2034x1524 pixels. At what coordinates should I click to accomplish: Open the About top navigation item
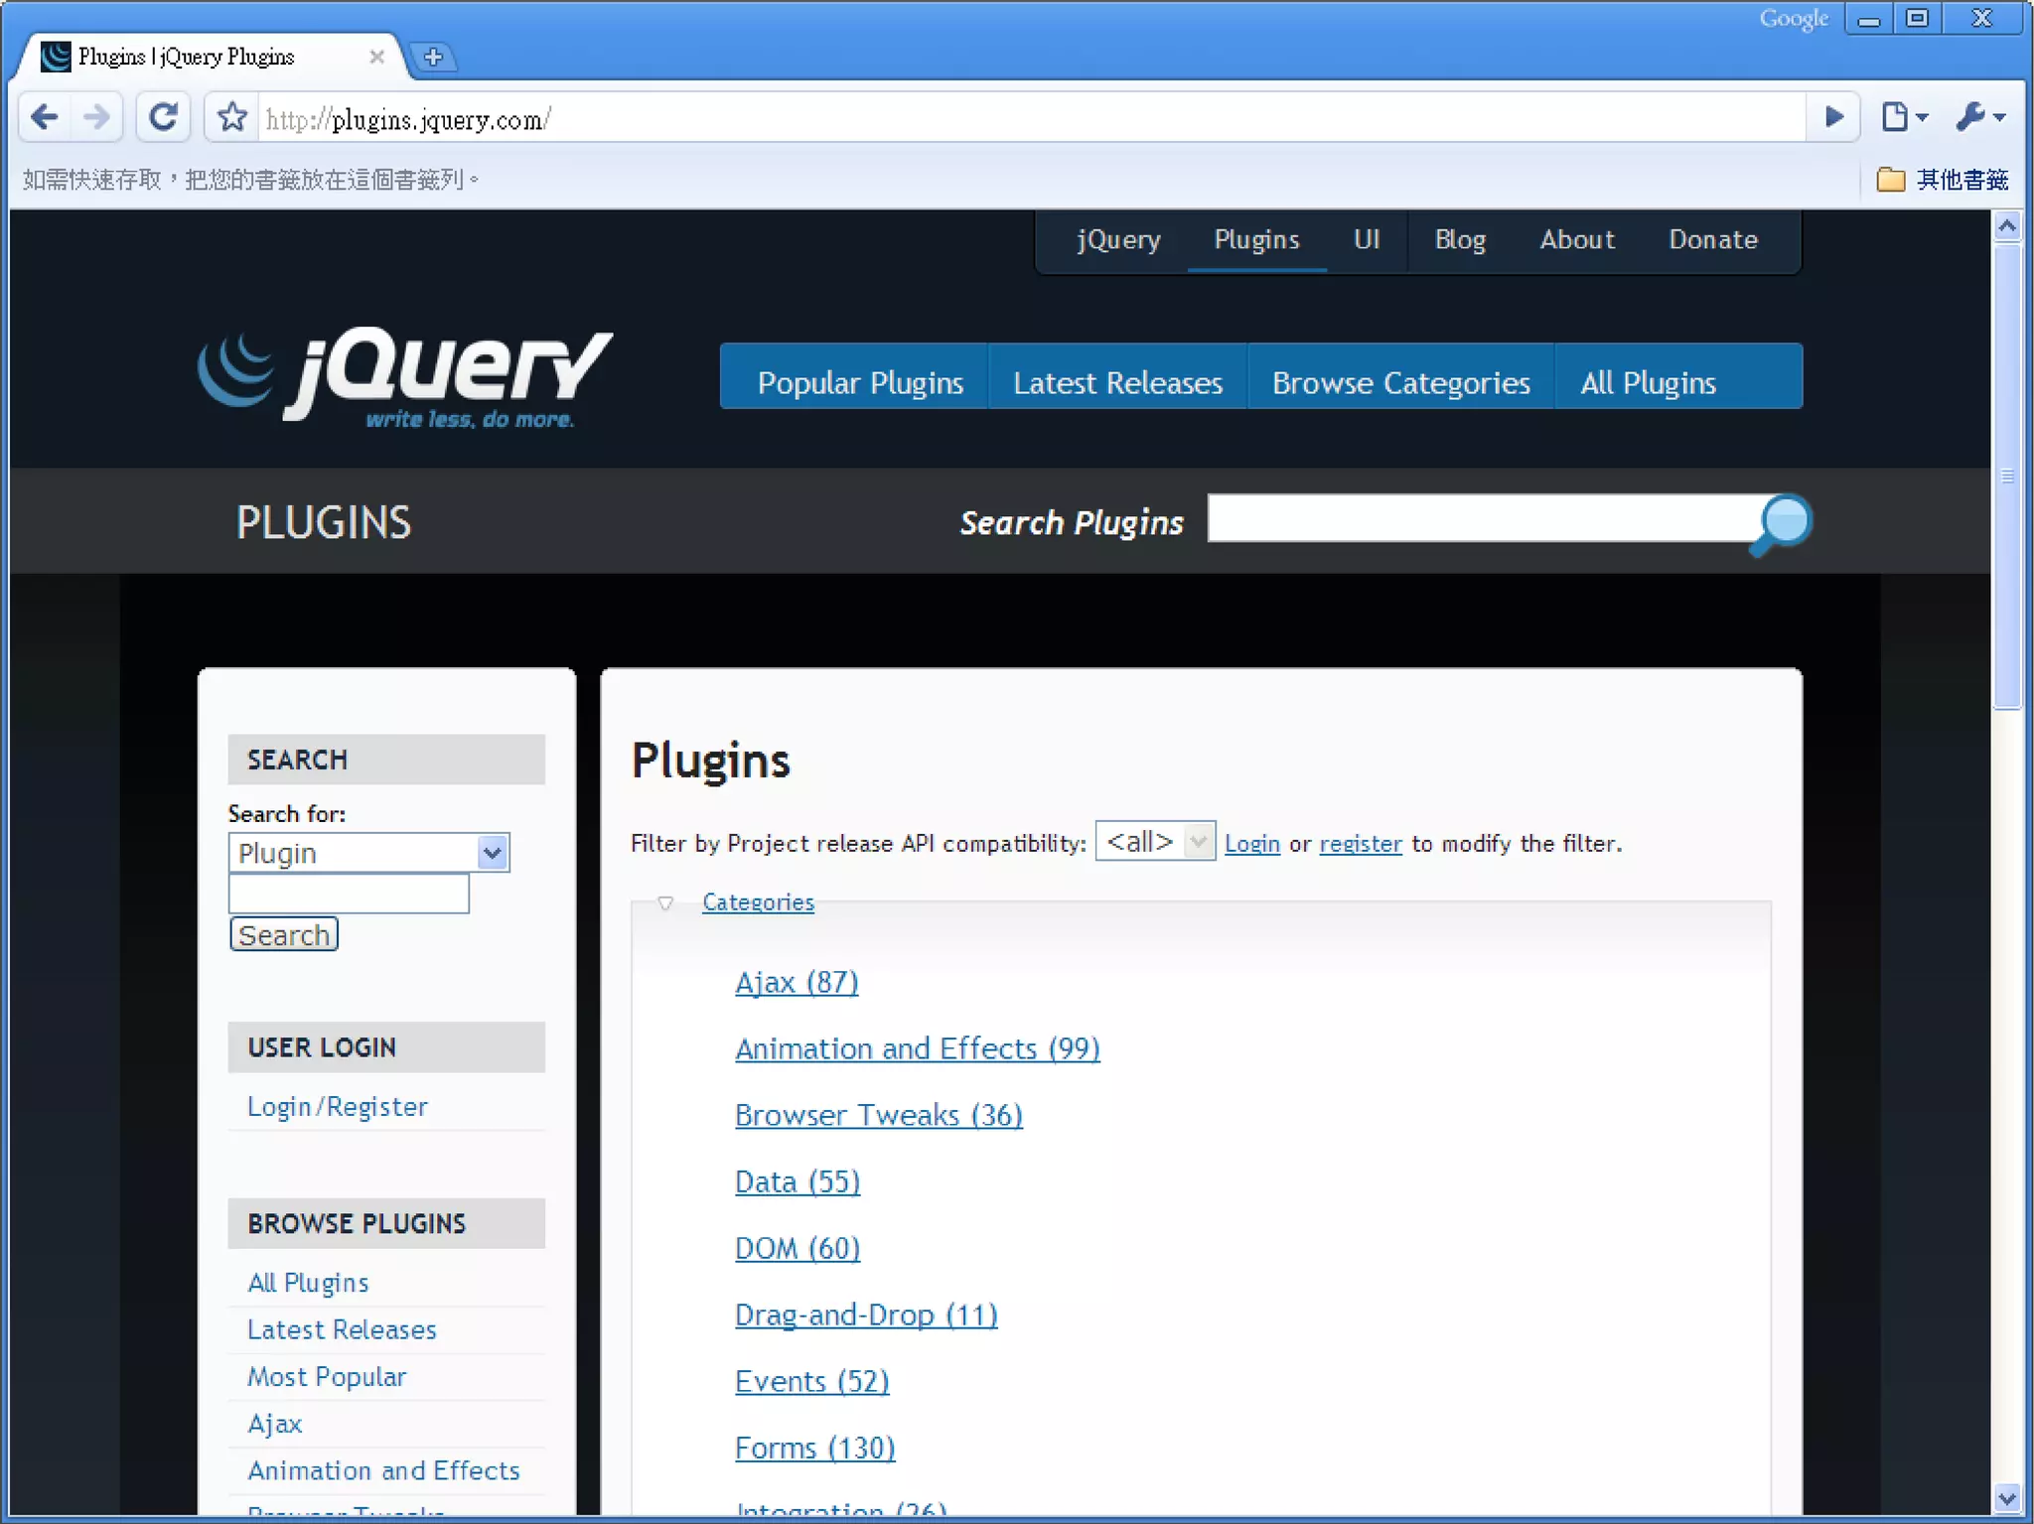coord(1577,239)
